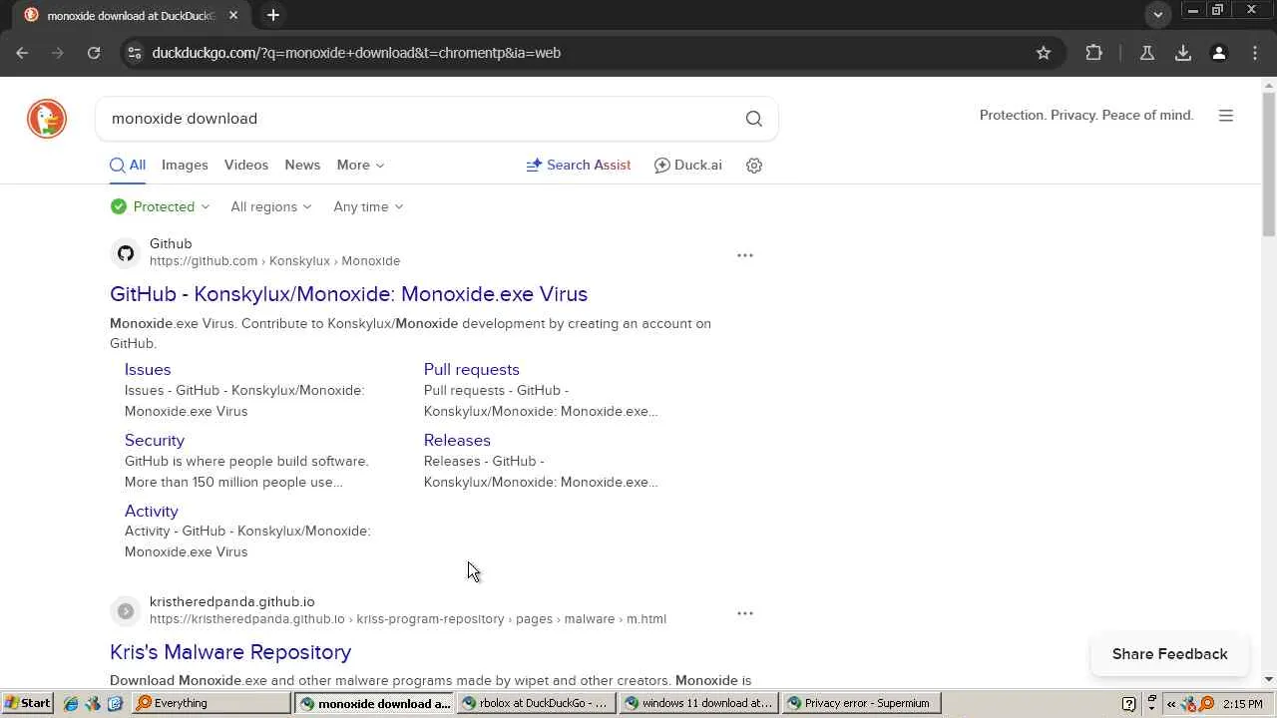Open the tab search dropdown
Viewport: 1277px width, 718px height.
(x=1157, y=15)
